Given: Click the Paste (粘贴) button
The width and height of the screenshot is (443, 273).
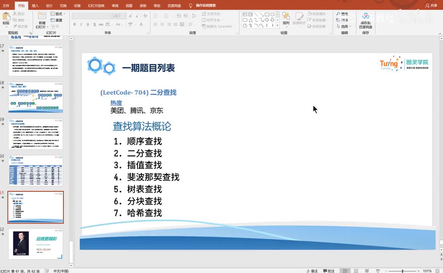Looking at the screenshot, I should click(x=6, y=19).
